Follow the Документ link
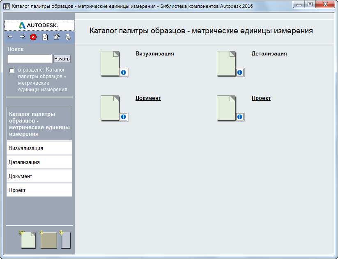Viewport: 338px width, 259px height. (x=148, y=98)
